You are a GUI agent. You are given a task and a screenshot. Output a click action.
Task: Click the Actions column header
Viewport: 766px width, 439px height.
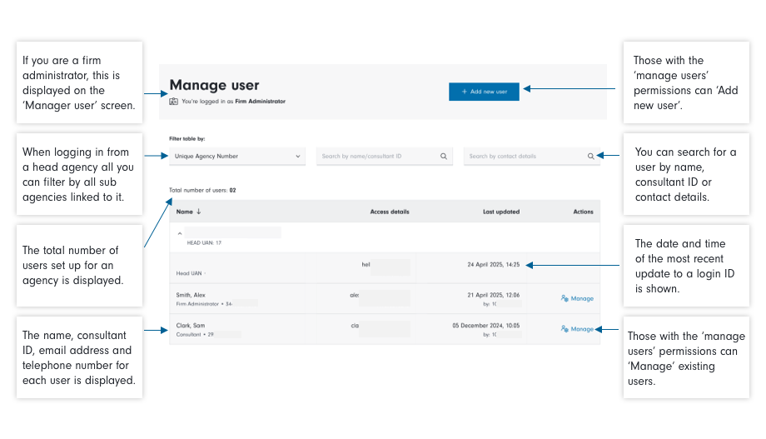click(x=584, y=212)
